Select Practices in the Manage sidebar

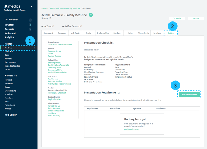[8, 48]
